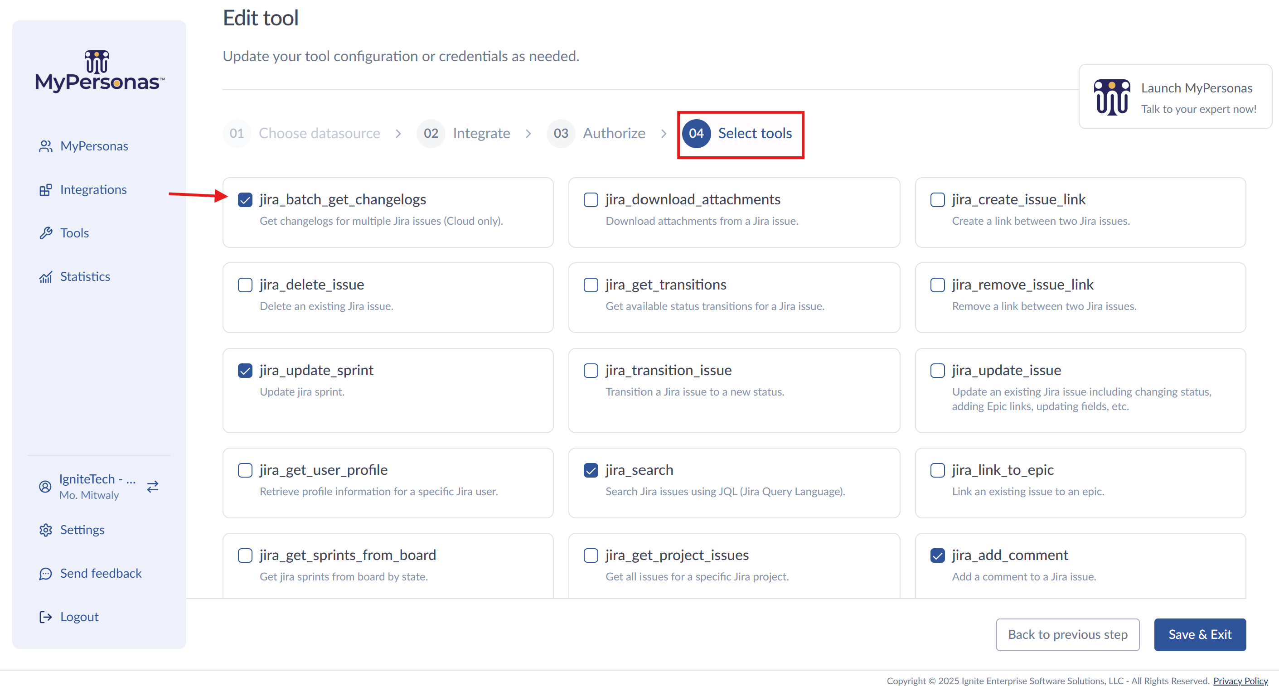The height and width of the screenshot is (686, 1279).
Task: Enable jira_get_sprints_from_board checkbox
Action: click(x=245, y=555)
